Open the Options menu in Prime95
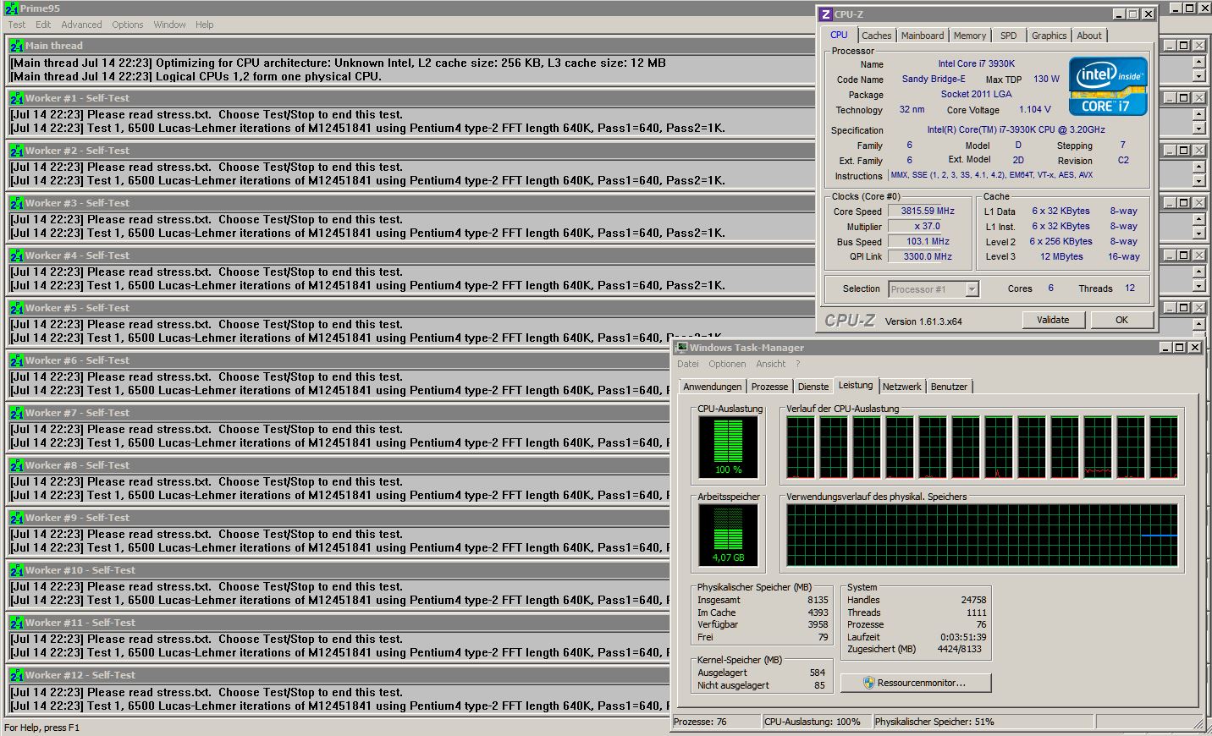This screenshot has width=1212, height=736. pos(128,25)
